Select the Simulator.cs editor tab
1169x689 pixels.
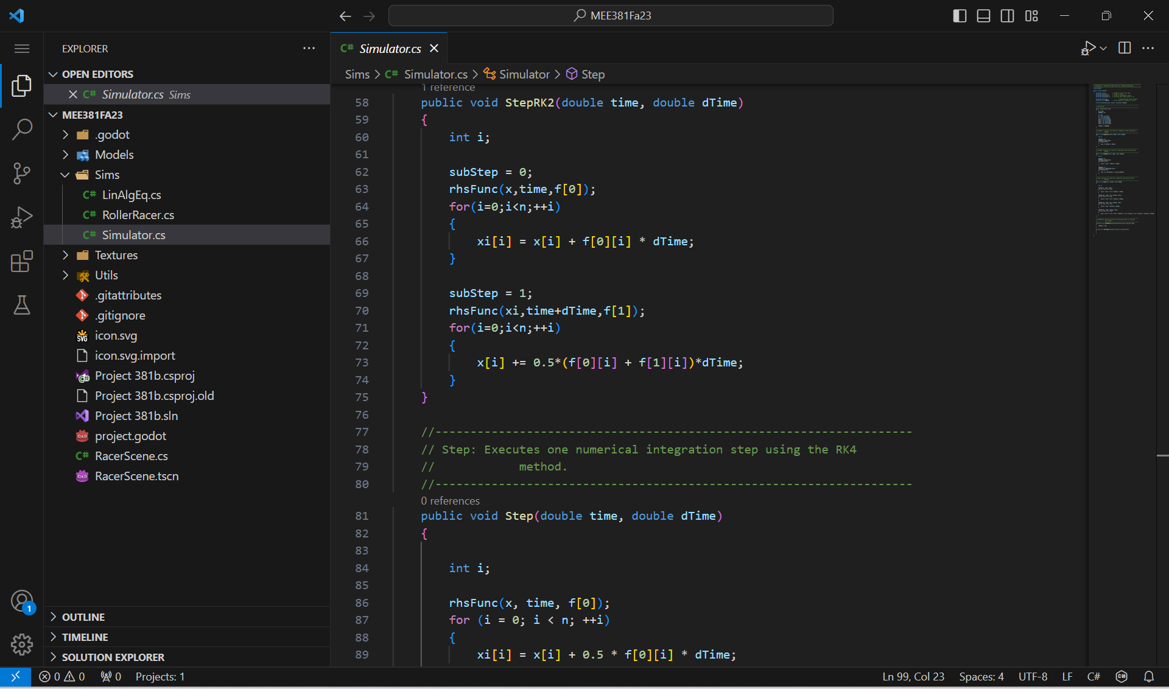pos(390,49)
